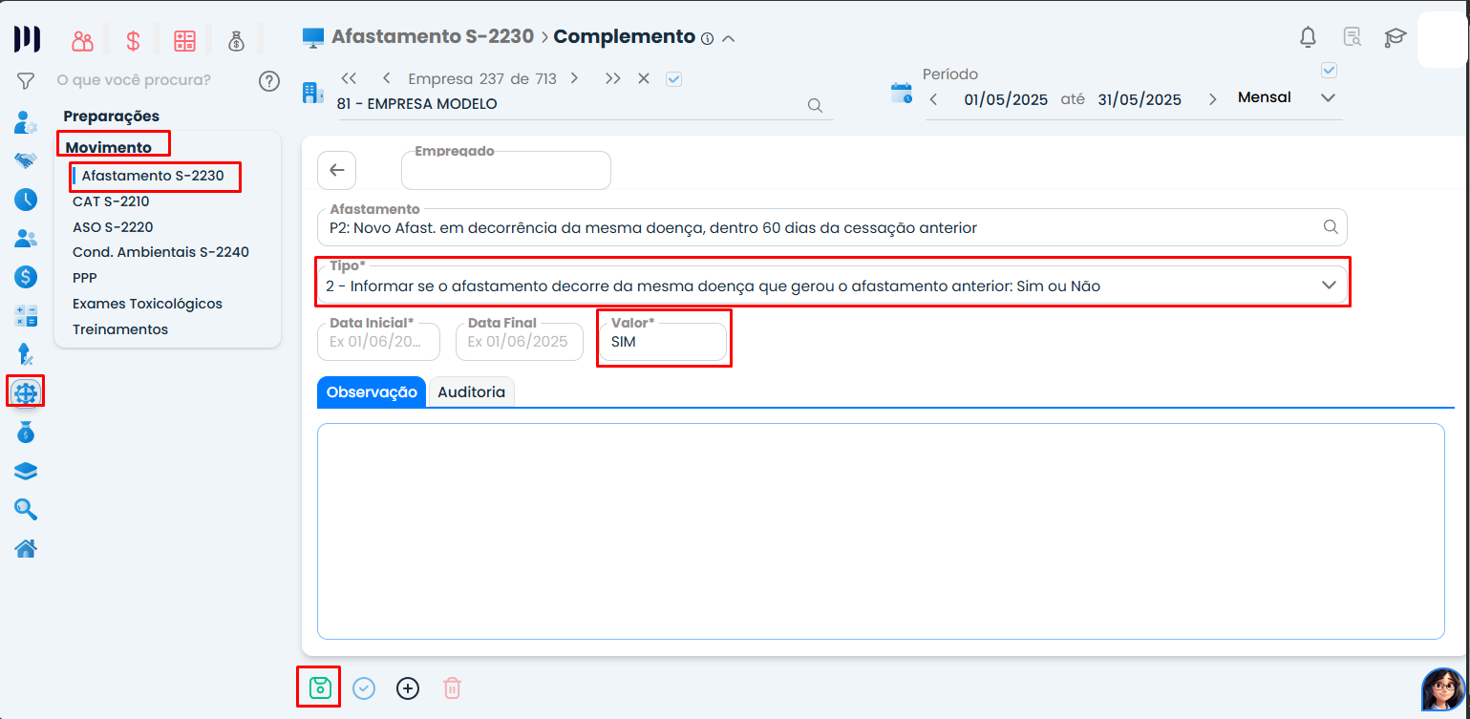Click the Data Final field
Viewport: 1470px width, 719px height.
[520, 342]
